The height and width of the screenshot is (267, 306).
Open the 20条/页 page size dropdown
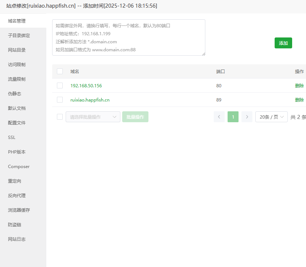click(x=271, y=116)
